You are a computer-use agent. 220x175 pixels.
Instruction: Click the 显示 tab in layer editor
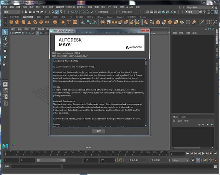[175, 118]
